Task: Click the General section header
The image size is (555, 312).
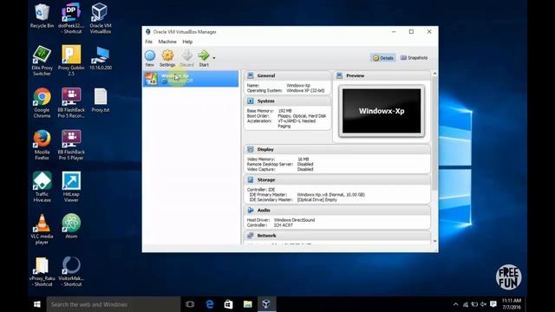Action: 287,75
